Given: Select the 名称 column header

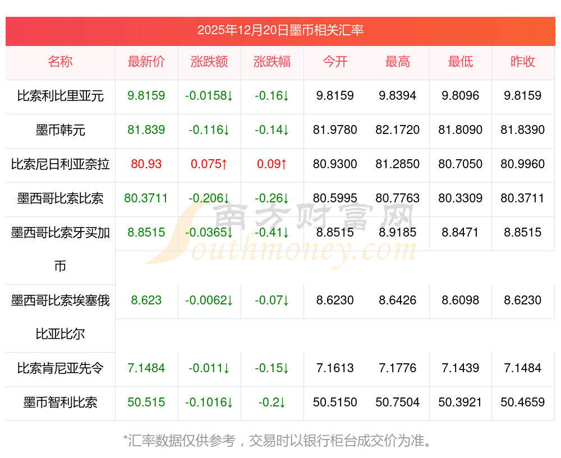Looking at the screenshot, I should [x=60, y=62].
